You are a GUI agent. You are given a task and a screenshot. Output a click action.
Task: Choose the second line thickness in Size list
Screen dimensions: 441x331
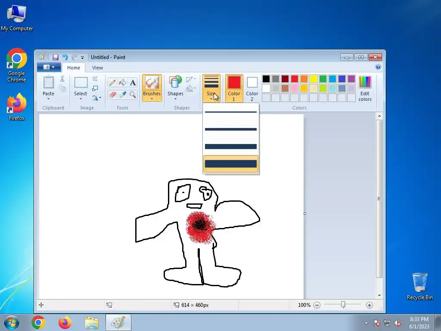pyautogui.click(x=231, y=129)
